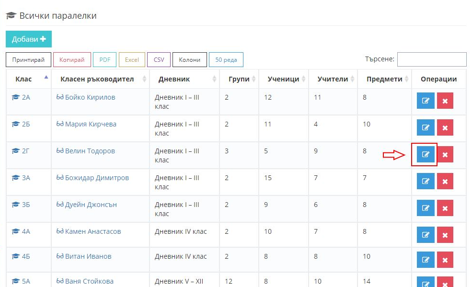Remove class 3А via red delete icon
The height and width of the screenshot is (287, 472).
(x=445, y=182)
